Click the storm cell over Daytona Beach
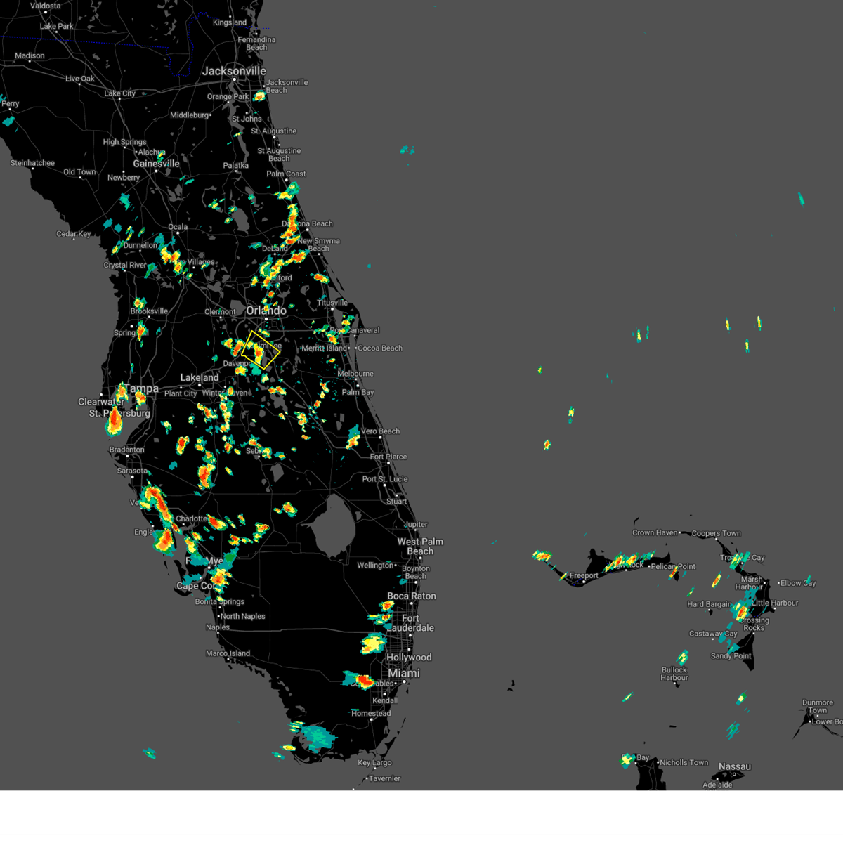This screenshot has height=843, width=843. (292, 223)
